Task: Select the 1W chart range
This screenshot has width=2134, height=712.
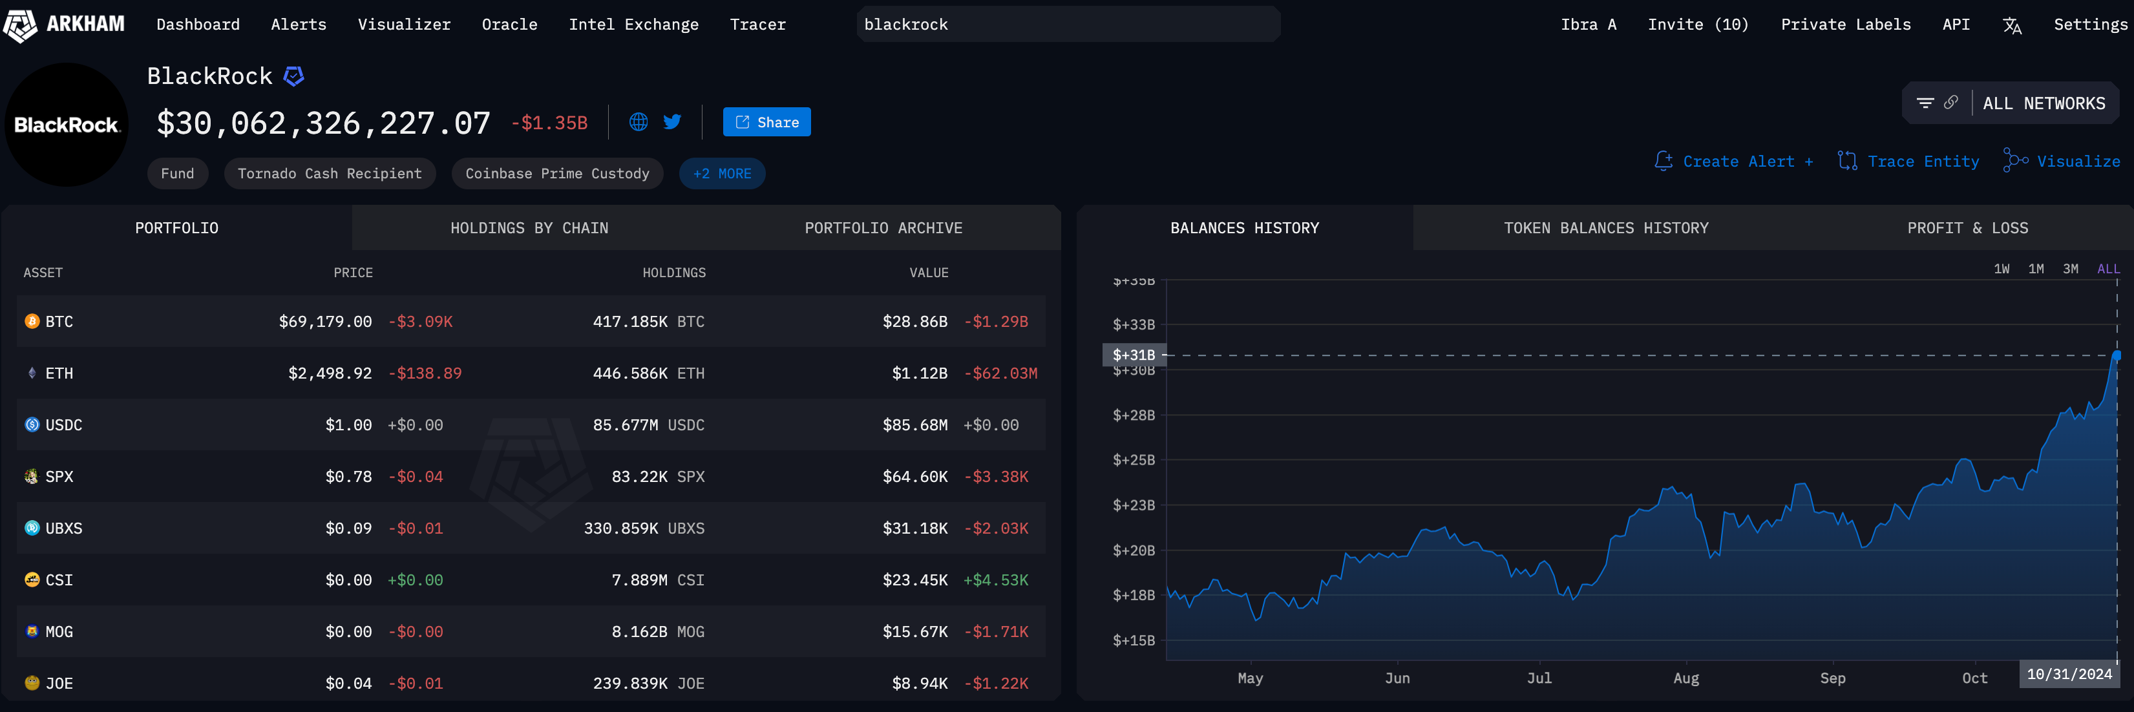Action: point(2002,269)
